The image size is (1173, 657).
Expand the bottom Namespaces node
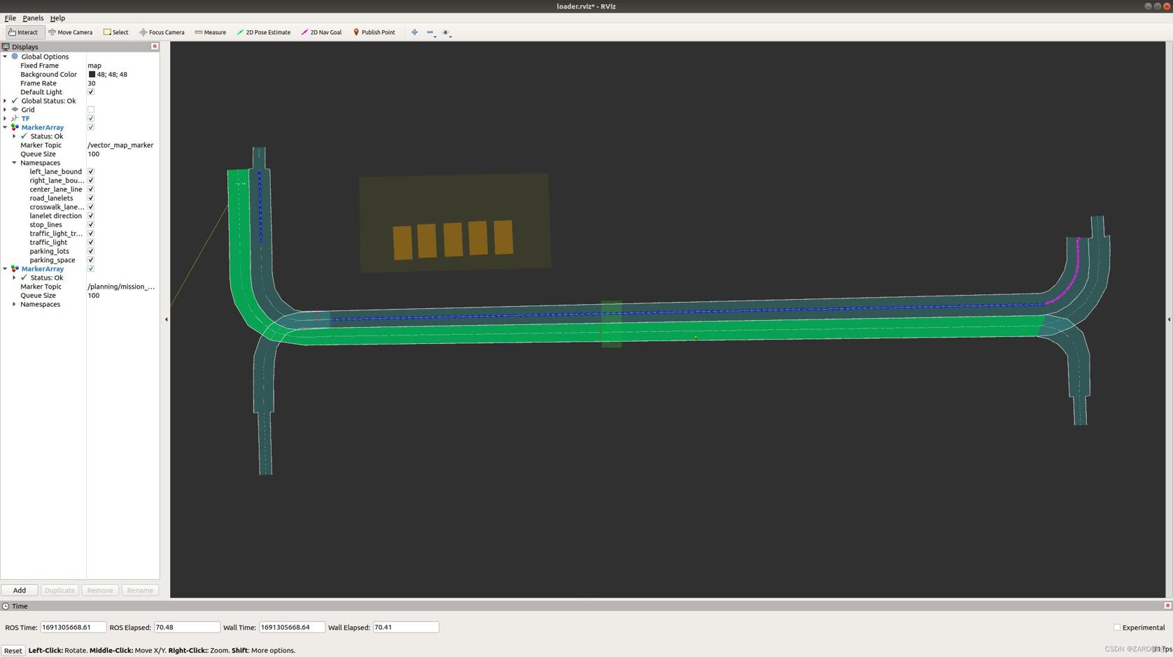(x=14, y=305)
